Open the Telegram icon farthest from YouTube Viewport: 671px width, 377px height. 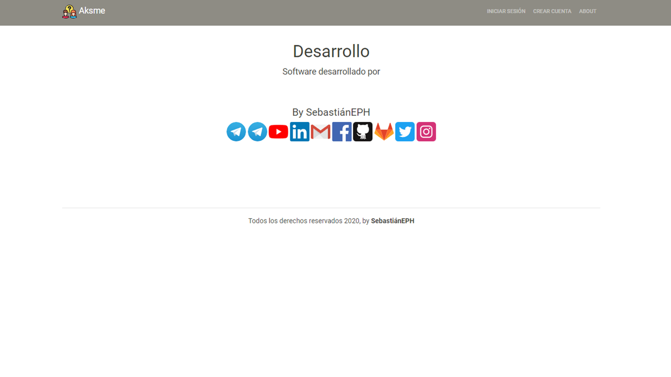pos(236,131)
